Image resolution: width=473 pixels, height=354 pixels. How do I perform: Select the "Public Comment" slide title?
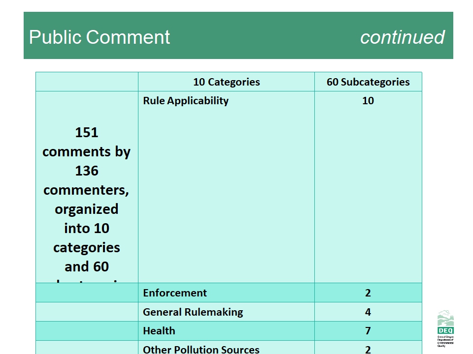pos(100,37)
